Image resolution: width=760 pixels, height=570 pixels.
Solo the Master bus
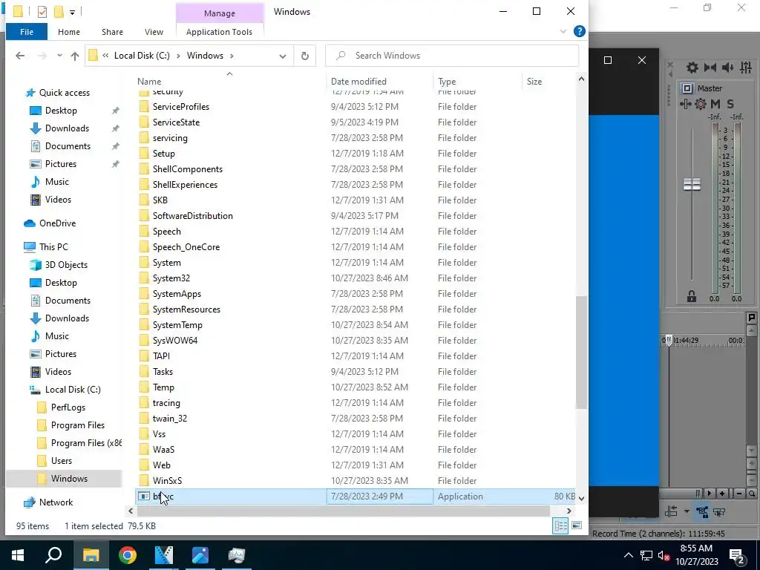pos(730,104)
